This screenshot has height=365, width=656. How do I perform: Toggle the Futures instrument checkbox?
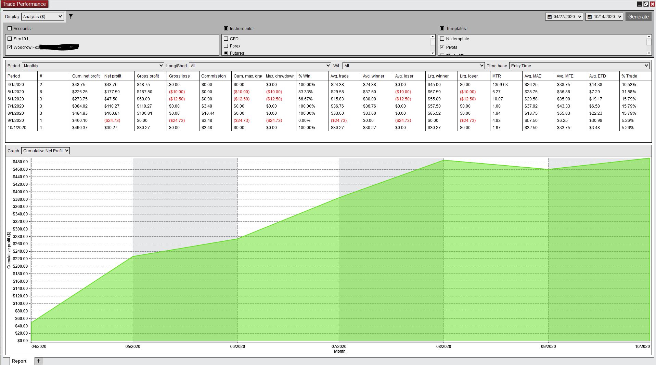(226, 53)
